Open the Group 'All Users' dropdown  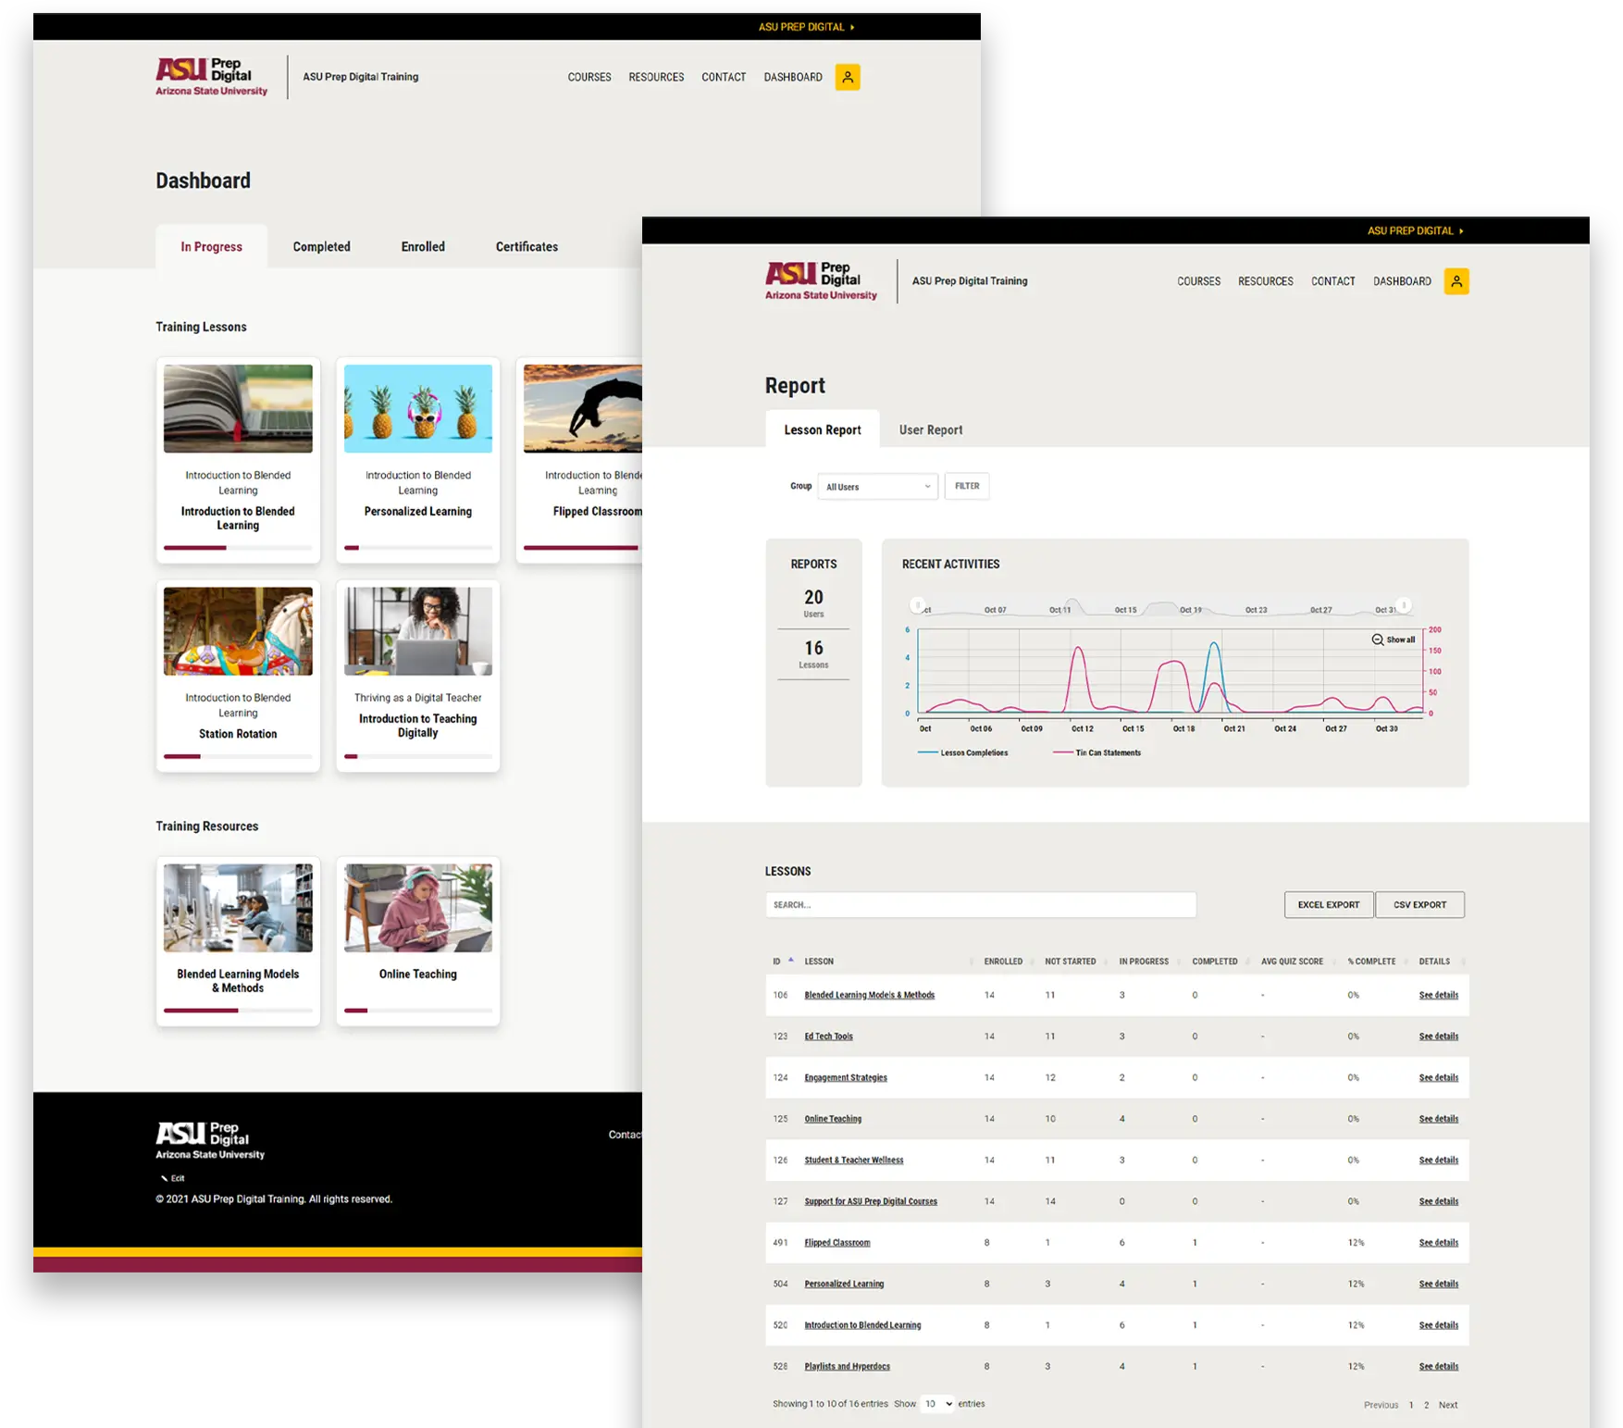[x=877, y=487]
